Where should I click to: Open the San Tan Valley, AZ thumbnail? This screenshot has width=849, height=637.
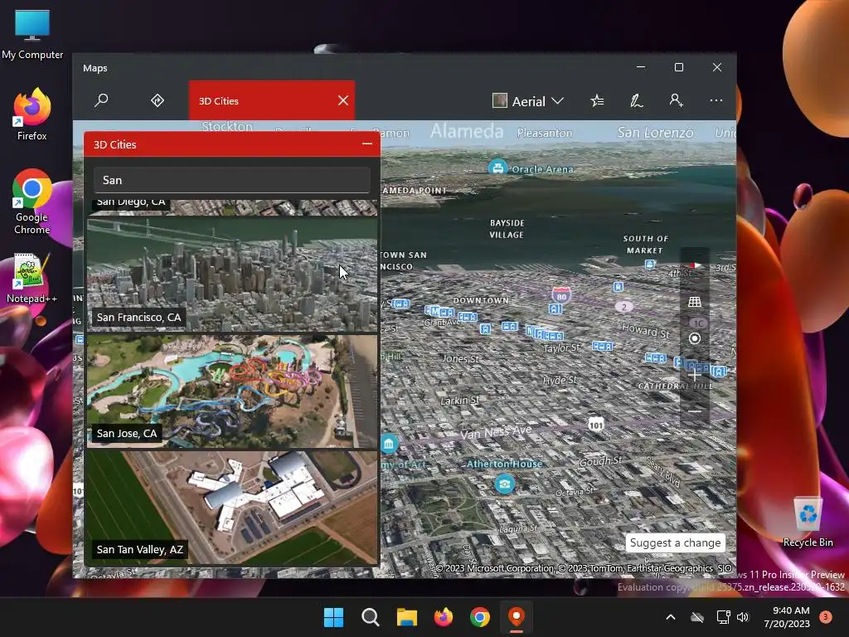click(232, 508)
